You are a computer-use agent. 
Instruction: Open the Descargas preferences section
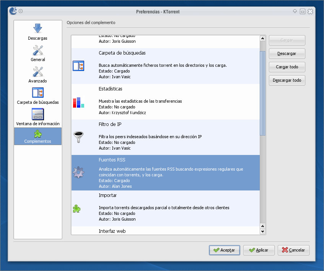(x=37, y=32)
